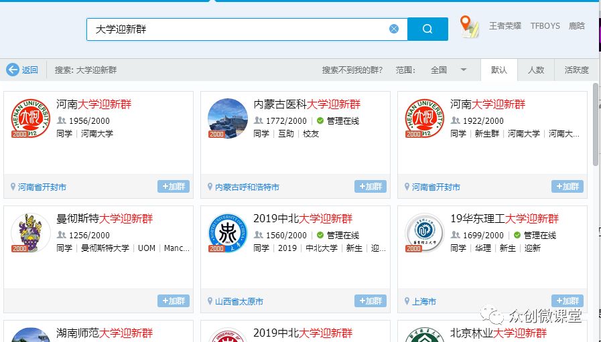601x342 pixels.
Task: Click the green 管理在线 check for 内蒙古医科
Action: coord(320,121)
